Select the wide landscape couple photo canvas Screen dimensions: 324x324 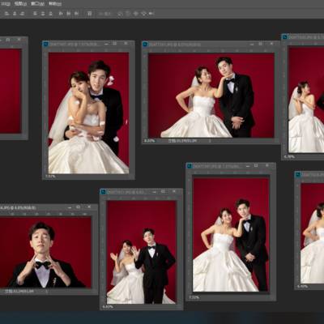[x=211, y=95]
